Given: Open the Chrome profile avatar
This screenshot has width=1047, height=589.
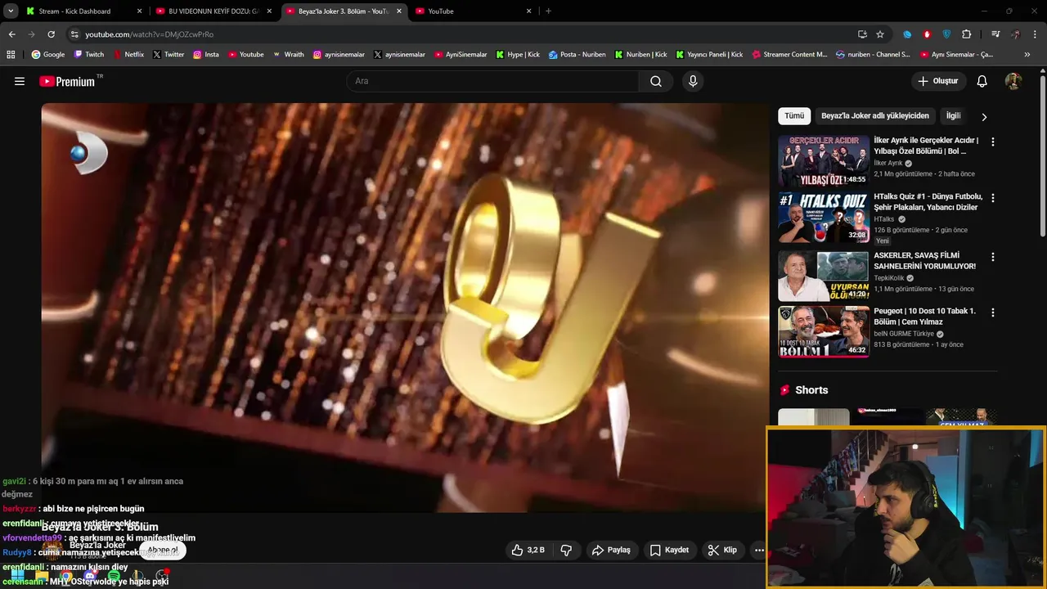Looking at the screenshot, I should pos(1015,34).
